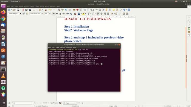Image resolution: width=191 pixels, height=107 pixels.
Task: Click English (India) language in status bar
Action: click(113, 106)
